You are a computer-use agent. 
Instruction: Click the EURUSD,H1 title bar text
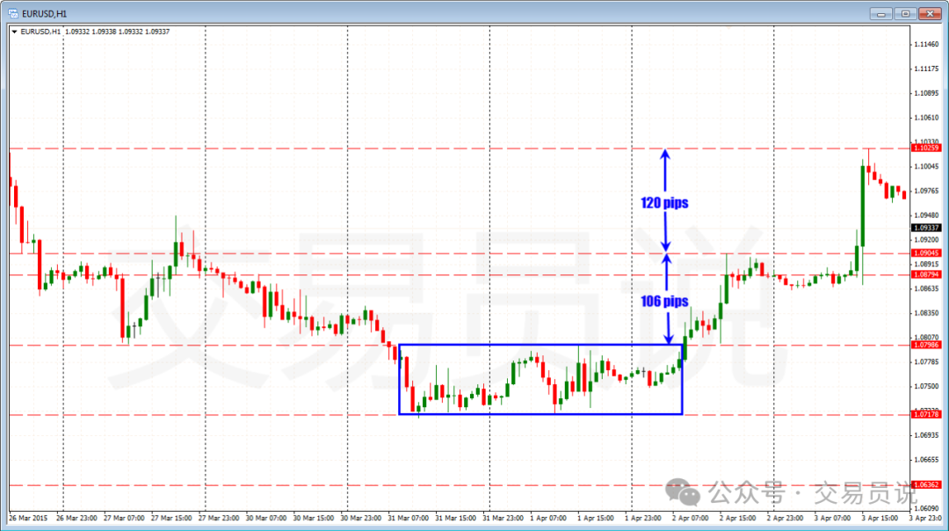(x=44, y=13)
